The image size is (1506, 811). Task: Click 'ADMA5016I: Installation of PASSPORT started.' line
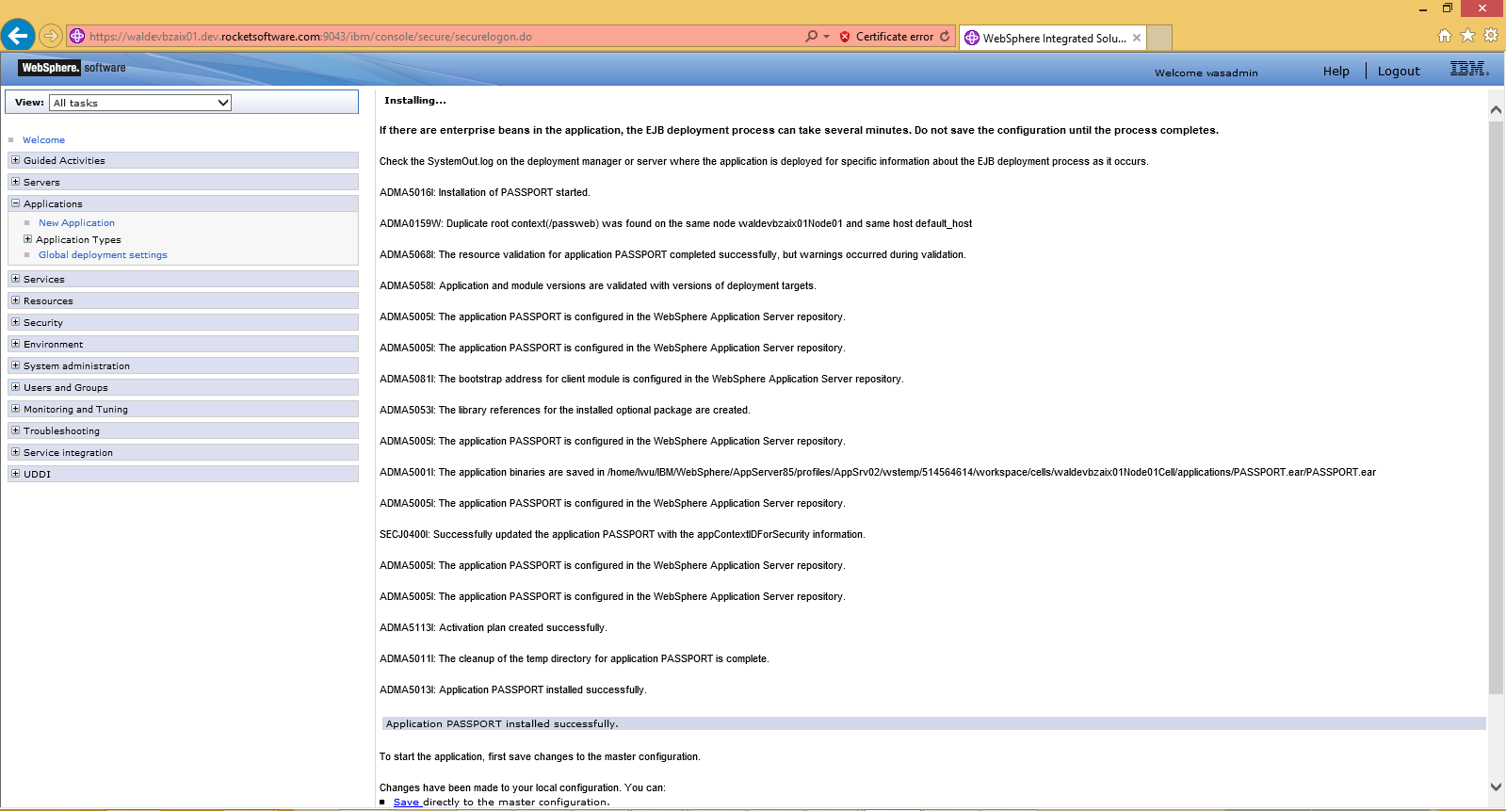coord(484,192)
